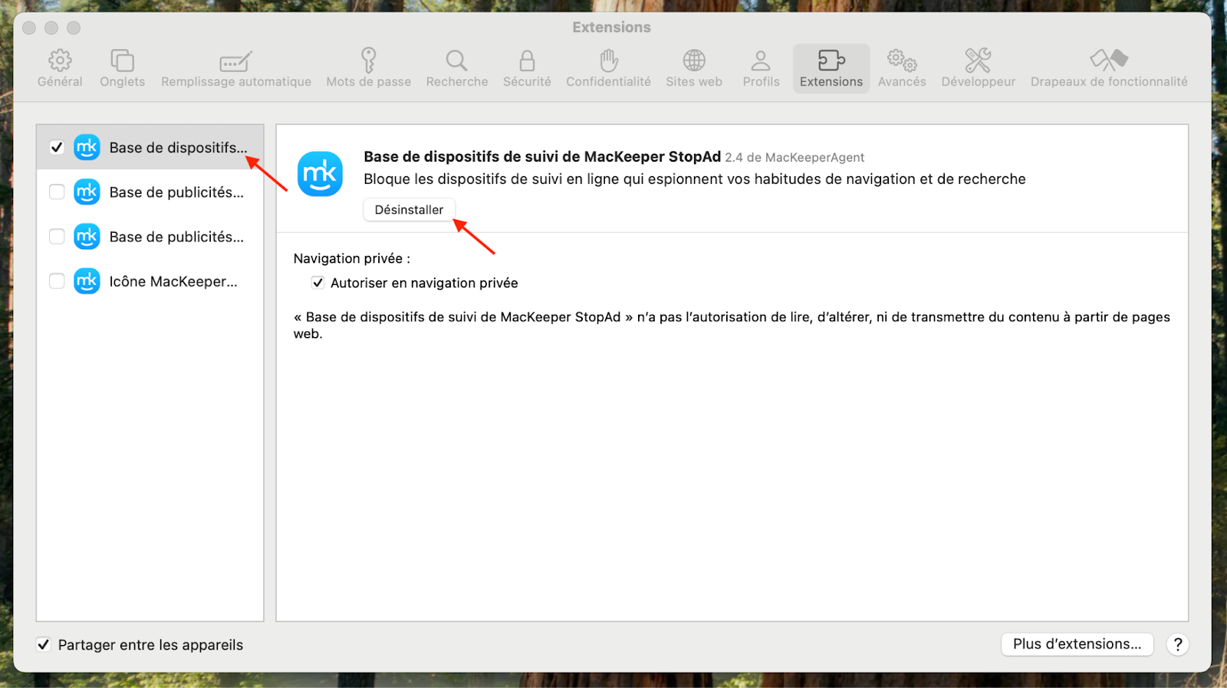Switch to Général tab label
Screen dimensions: 1227x688
(x=60, y=81)
